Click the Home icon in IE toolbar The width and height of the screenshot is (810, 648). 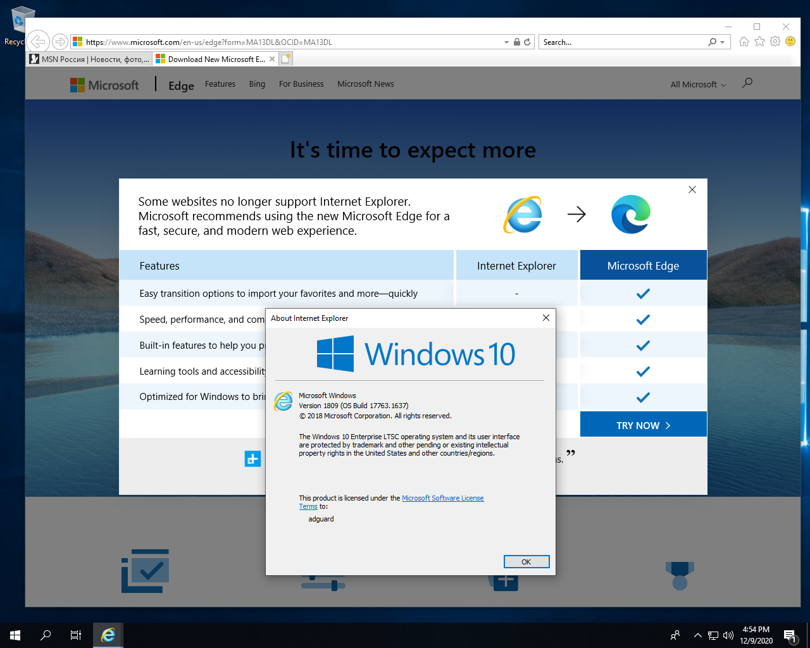point(744,42)
